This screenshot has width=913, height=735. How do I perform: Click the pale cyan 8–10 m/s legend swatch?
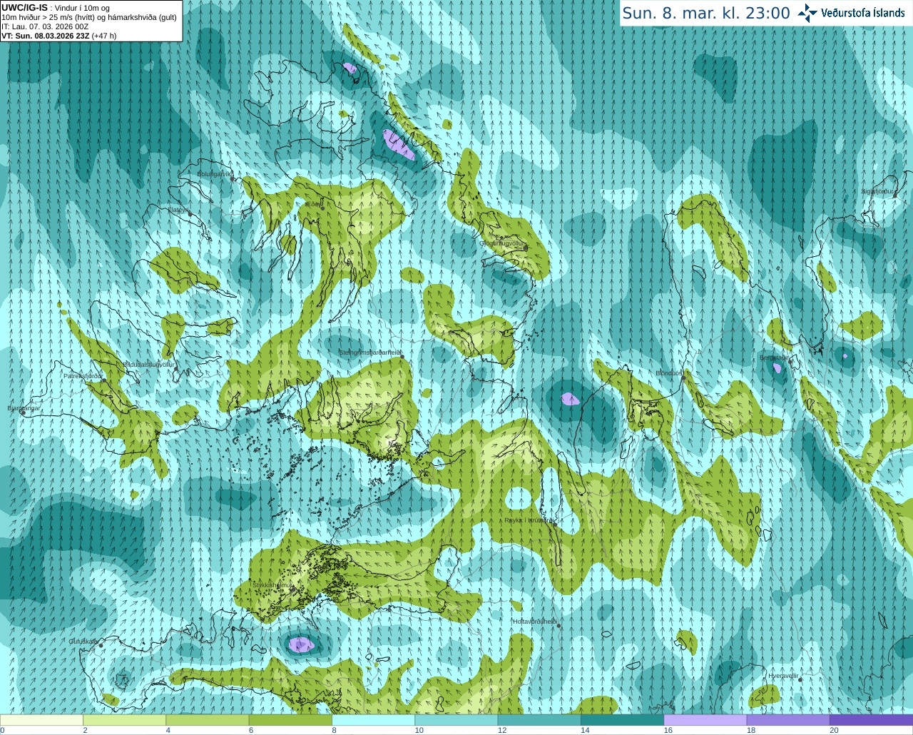pos(373,720)
